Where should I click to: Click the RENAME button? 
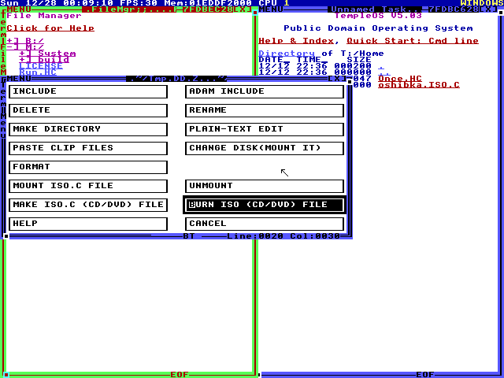[x=265, y=110]
